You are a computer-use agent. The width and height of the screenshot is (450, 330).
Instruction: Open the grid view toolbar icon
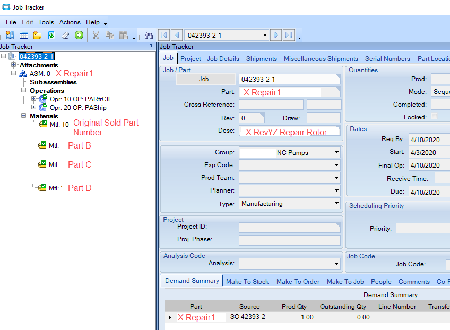pyautogui.click(x=24, y=36)
